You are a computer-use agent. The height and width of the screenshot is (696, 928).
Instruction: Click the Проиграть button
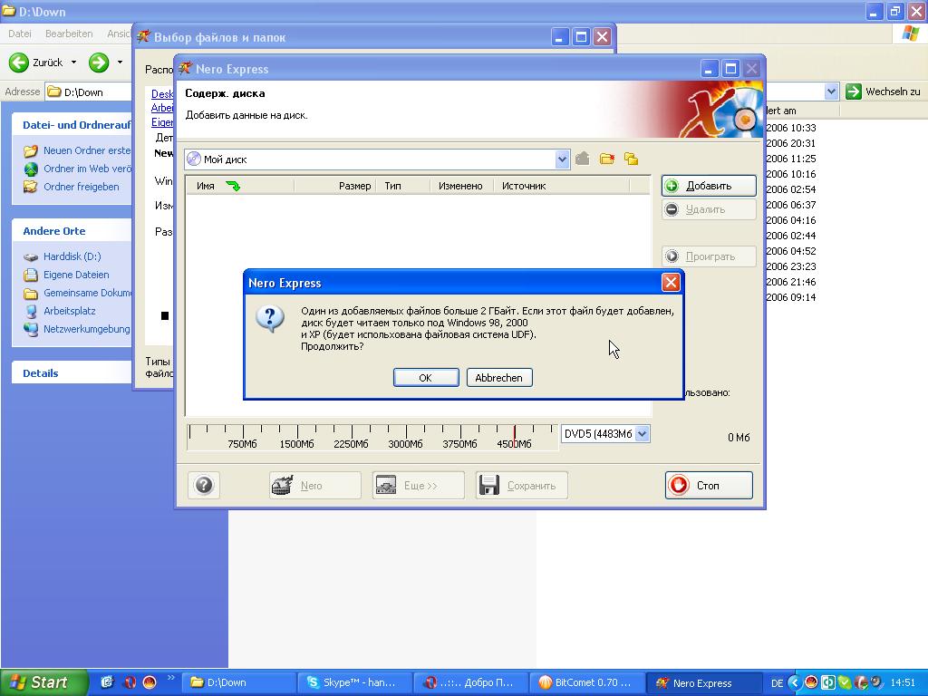(x=709, y=256)
